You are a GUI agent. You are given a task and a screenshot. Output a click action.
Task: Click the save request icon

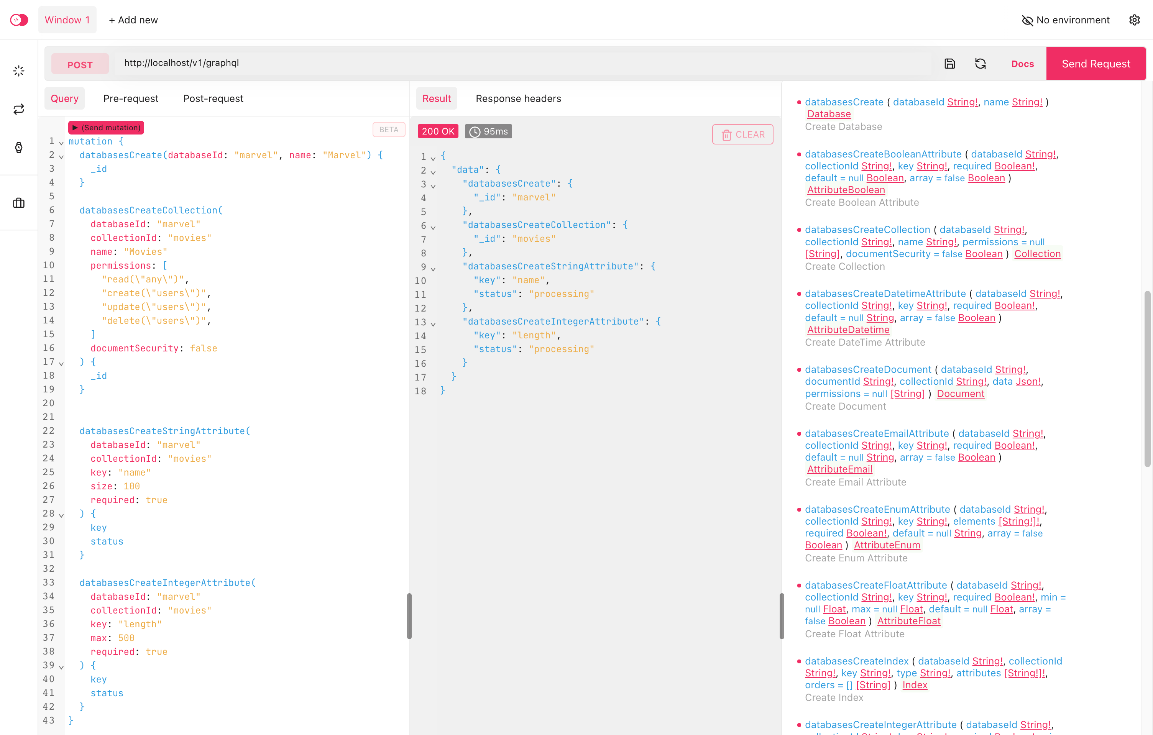pyautogui.click(x=949, y=64)
